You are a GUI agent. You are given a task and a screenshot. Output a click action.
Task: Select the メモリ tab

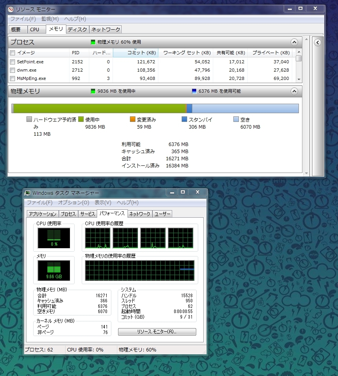tap(56, 29)
